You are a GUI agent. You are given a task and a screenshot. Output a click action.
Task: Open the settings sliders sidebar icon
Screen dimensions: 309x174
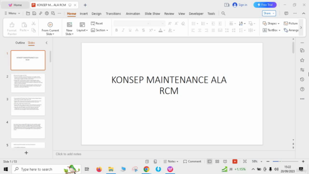pos(302,70)
